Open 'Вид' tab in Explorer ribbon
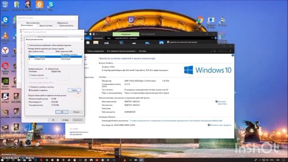The height and width of the screenshot is (162, 288). click(x=108, y=38)
